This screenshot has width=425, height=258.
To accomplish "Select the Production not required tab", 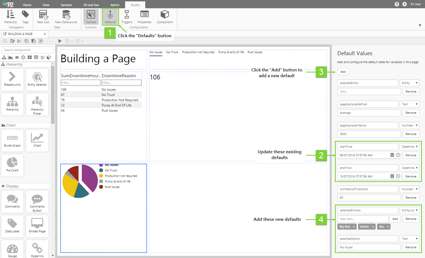I will click(198, 52).
